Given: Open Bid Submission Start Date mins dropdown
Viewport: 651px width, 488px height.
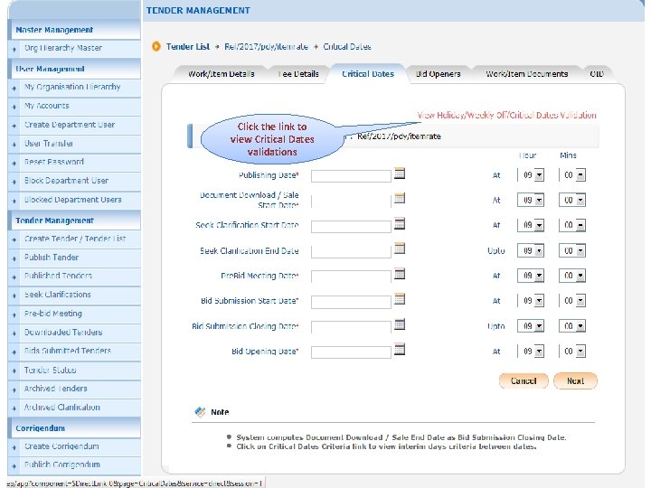Looking at the screenshot, I should [x=580, y=301].
